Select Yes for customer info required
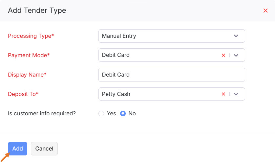Viewport: 275px width, 162px height. pyautogui.click(x=101, y=113)
